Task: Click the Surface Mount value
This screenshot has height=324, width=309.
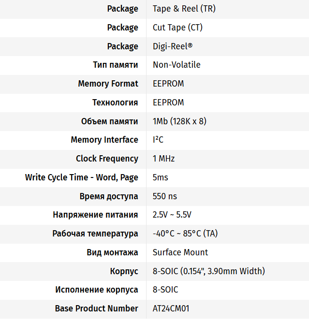Action: click(x=180, y=252)
